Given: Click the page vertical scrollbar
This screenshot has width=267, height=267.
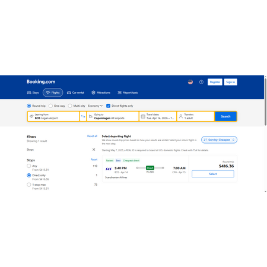Looking at the screenshot, I should pos(265,102).
